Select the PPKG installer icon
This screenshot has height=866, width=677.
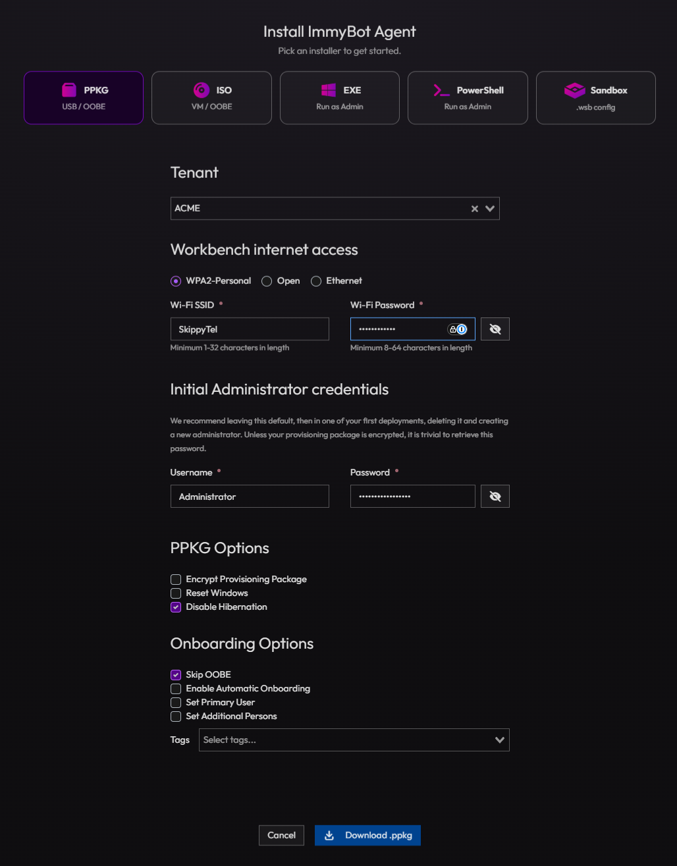point(69,90)
